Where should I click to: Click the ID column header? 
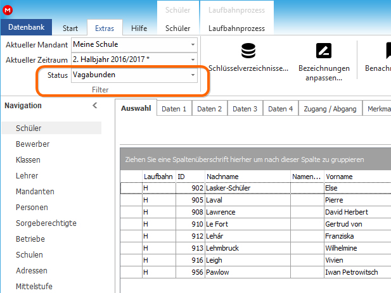190,177
